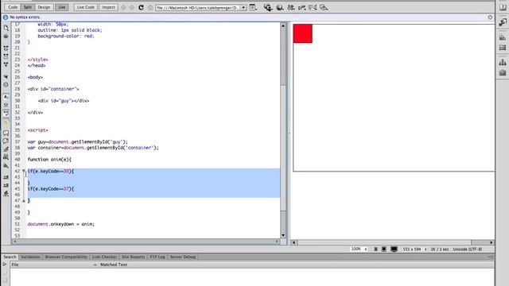Click the Select Parent Tag icon

[x=6, y=76]
